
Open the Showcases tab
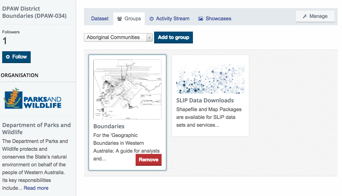pos(215,19)
